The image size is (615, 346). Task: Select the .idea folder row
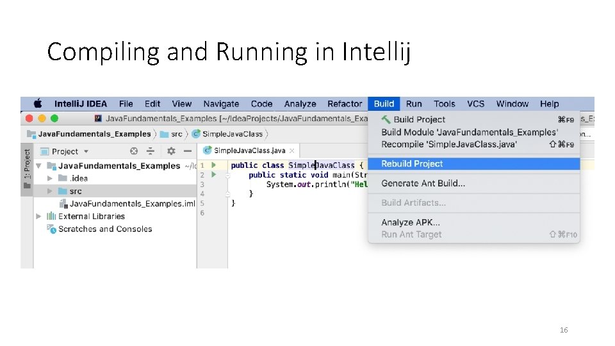pos(115,179)
